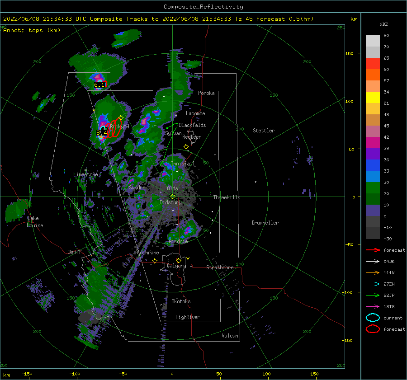
Task: Click the Airdrie label
Action: pos(178,241)
